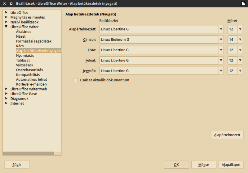Viewport: 248px width, 173px height.
Task: Open help with Súgó button
Action: tap(17, 165)
